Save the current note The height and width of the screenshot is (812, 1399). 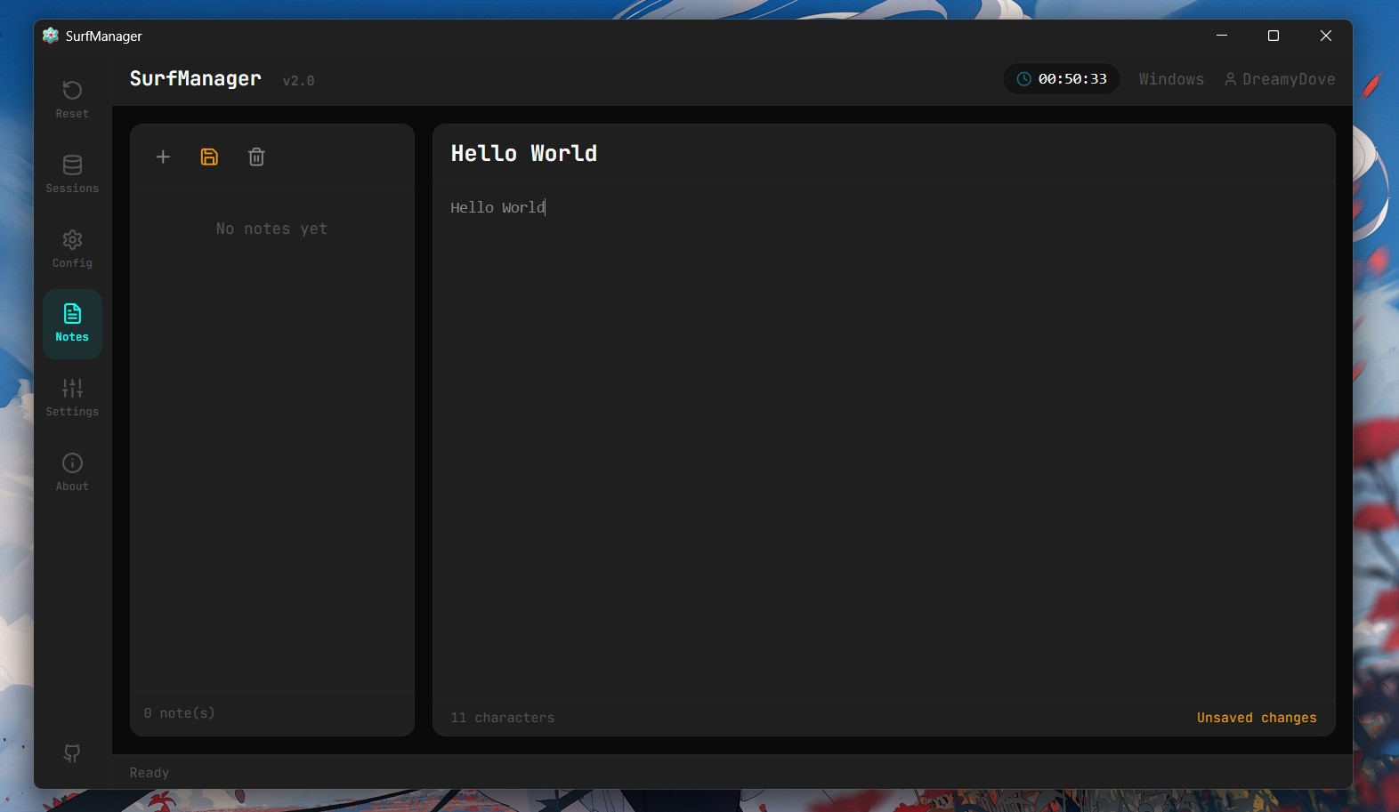click(209, 157)
